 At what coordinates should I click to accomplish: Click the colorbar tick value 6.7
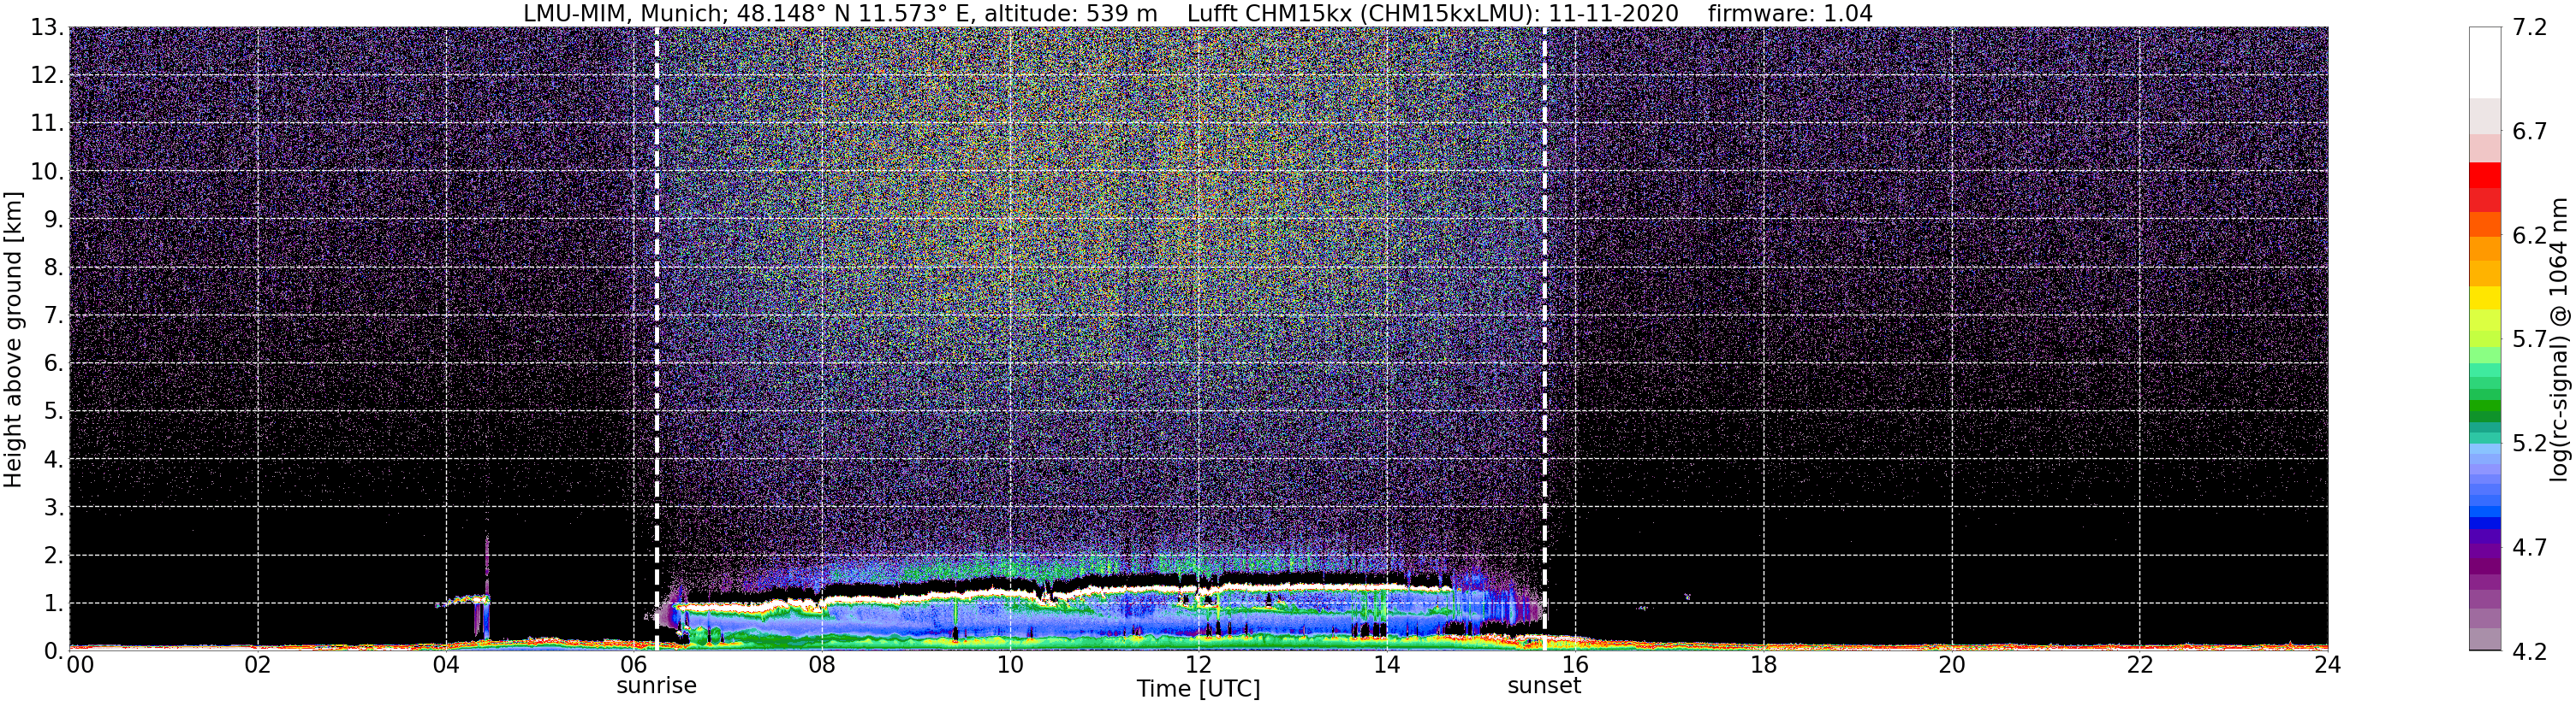tap(2529, 132)
